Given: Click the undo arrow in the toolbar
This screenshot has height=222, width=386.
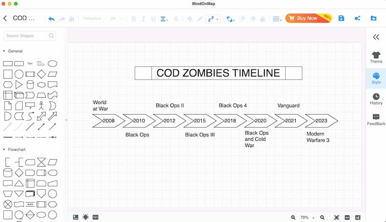Looking at the screenshot, I should [x=52, y=19].
